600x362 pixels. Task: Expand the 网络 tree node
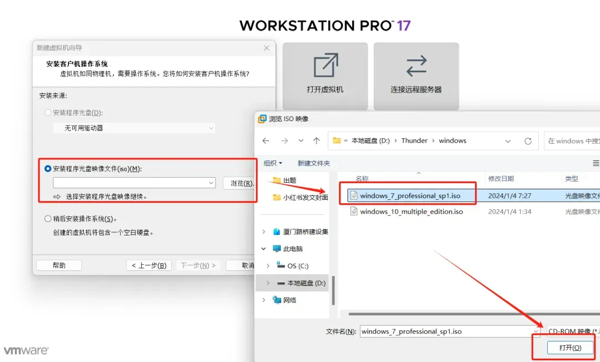[x=264, y=300]
